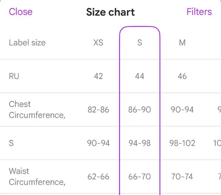Close the size chart

(x=21, y=12)
